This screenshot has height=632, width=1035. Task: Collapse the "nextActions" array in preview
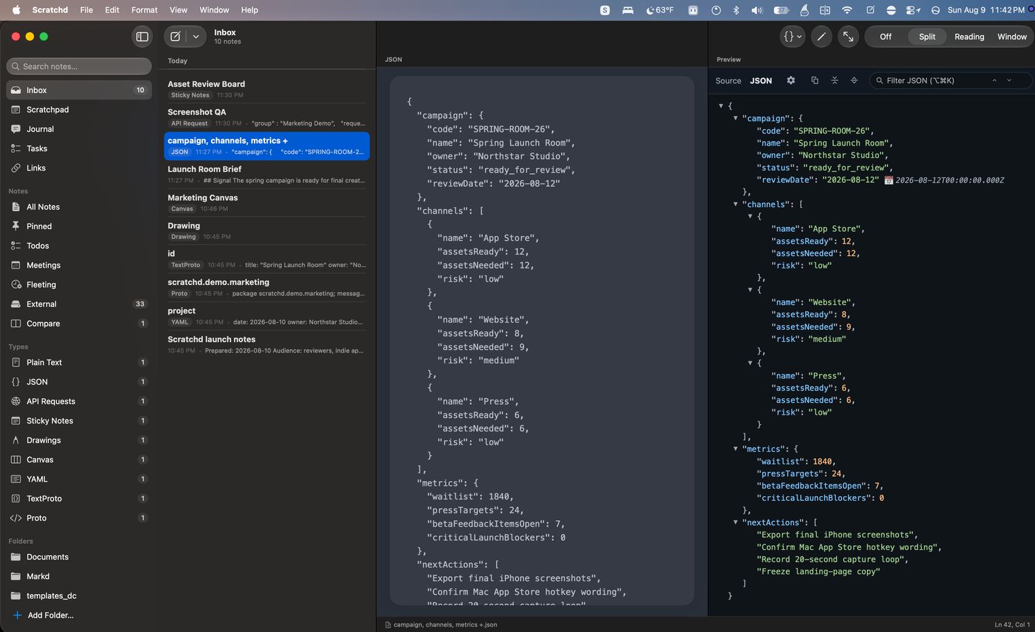736,522
